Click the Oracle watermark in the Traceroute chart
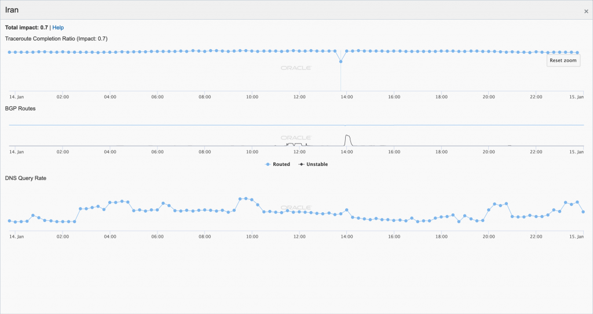Viewport: 593px width, 314px height. (296, 68)
